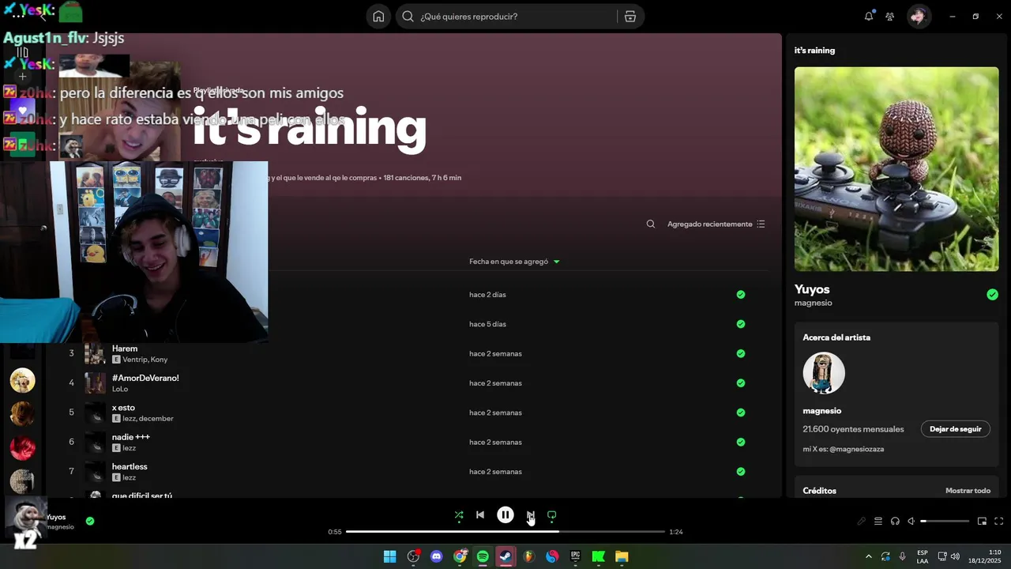Open Google Chrome from the taskbar
This screenshot has width=1011, height=569.
tap(460, 557)
